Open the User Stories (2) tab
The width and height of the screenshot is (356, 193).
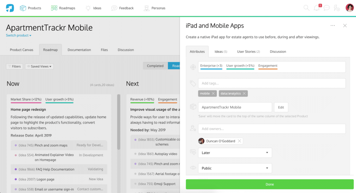248,51
